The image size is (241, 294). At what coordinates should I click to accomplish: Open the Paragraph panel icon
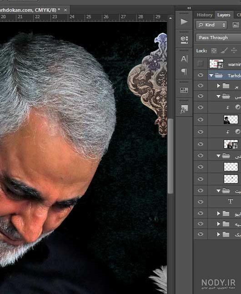point(184,71)
